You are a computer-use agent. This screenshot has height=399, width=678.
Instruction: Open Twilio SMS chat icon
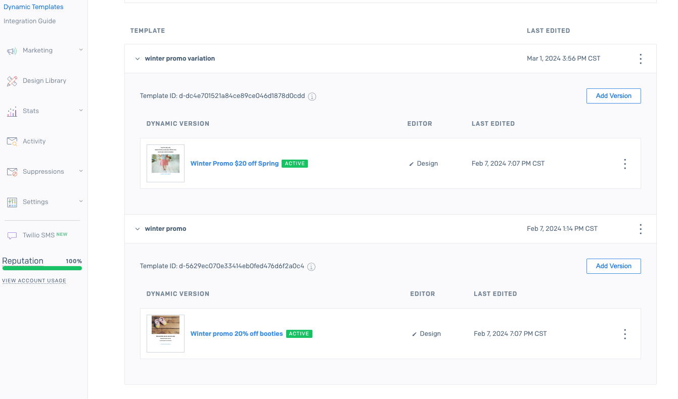click(x=12, y=234)
